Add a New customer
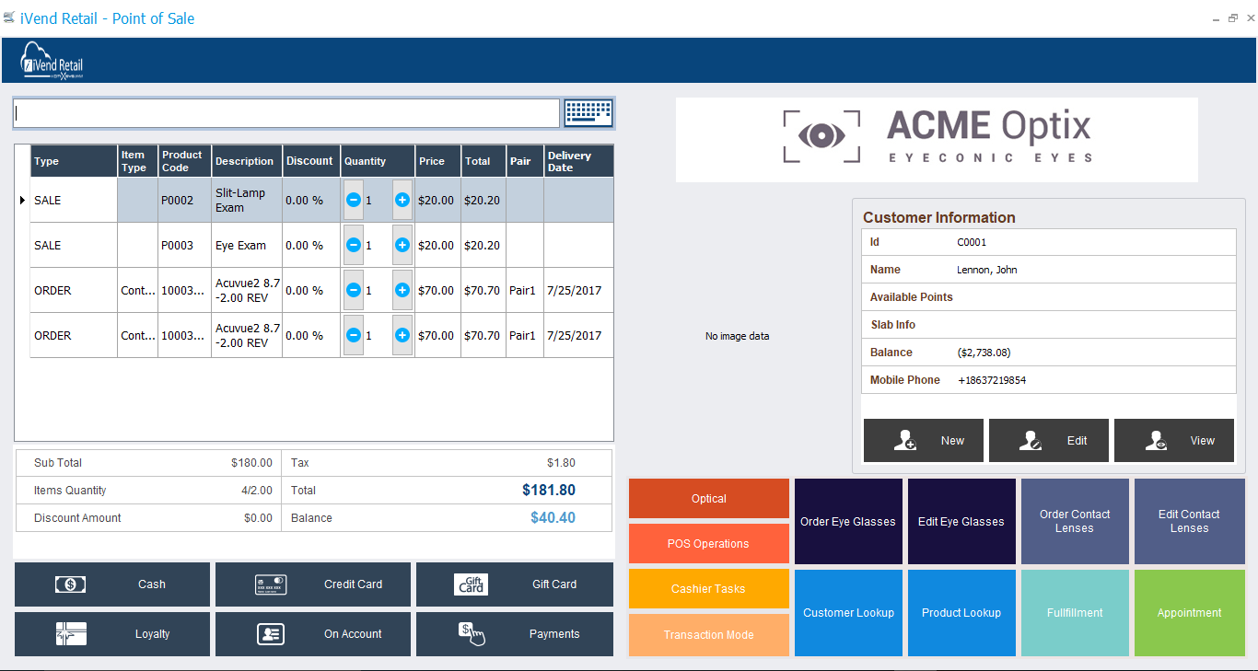This screenshot has height=671, width=1258. 924,441
